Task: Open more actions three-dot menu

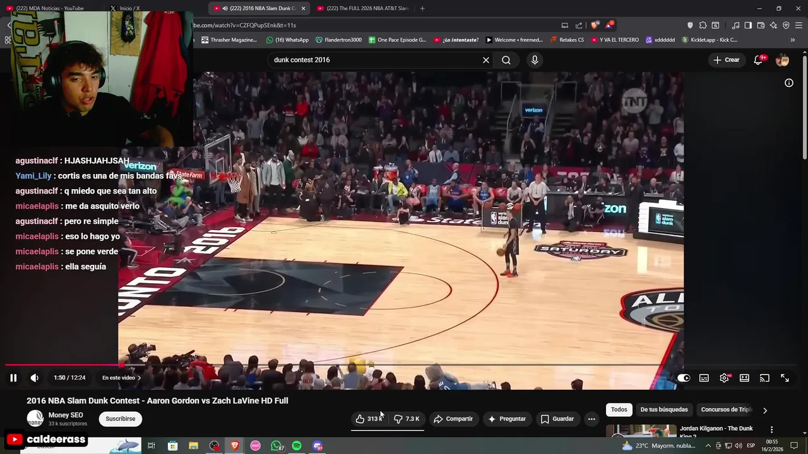Action: (591, 419)
